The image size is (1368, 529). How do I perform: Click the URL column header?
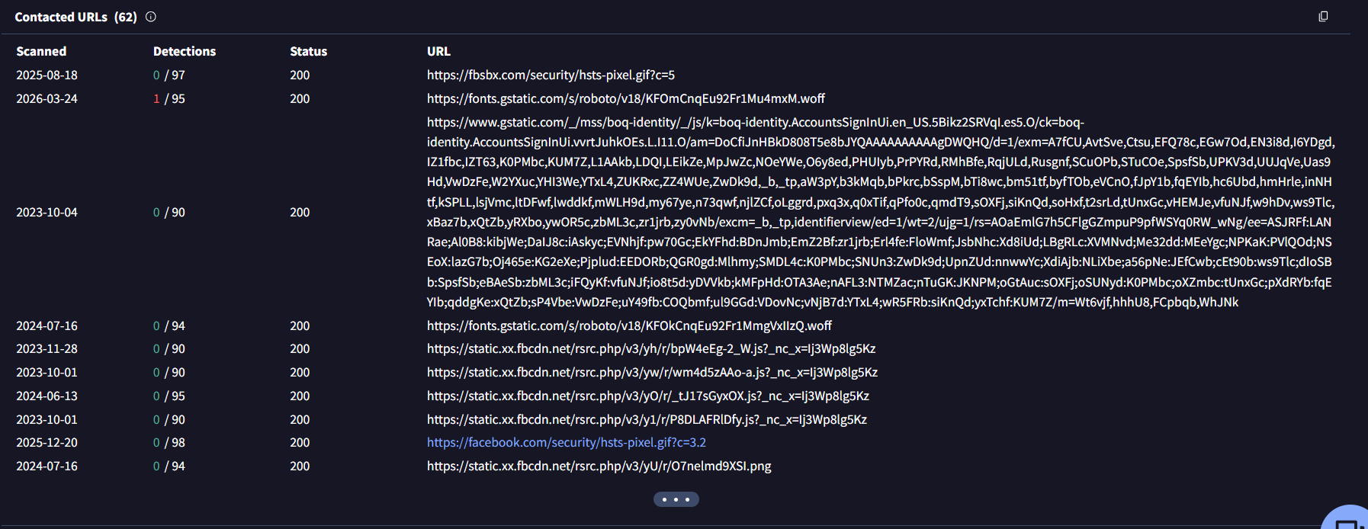438,51
